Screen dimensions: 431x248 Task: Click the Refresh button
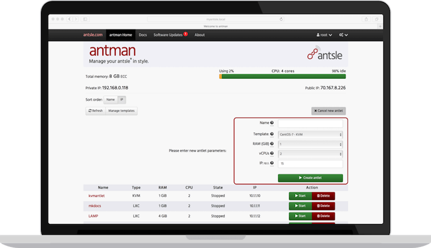pyautogui.click(x=96, y=111)
